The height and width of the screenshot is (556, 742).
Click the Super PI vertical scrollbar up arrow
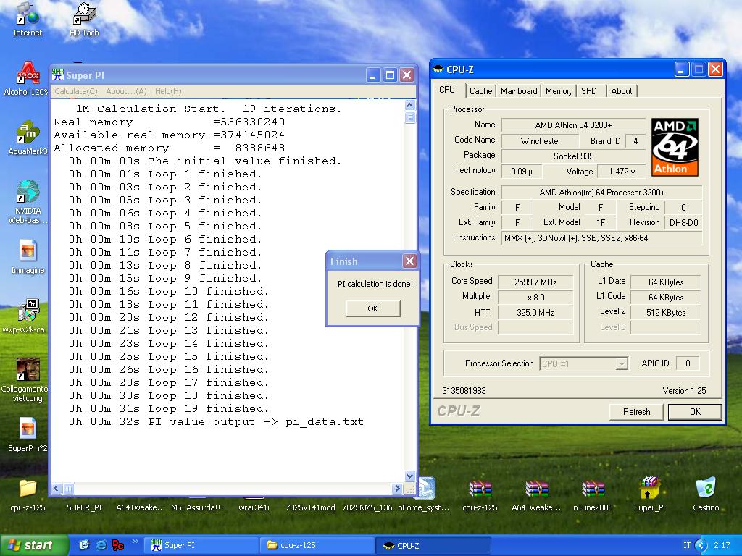pos(410,106)
